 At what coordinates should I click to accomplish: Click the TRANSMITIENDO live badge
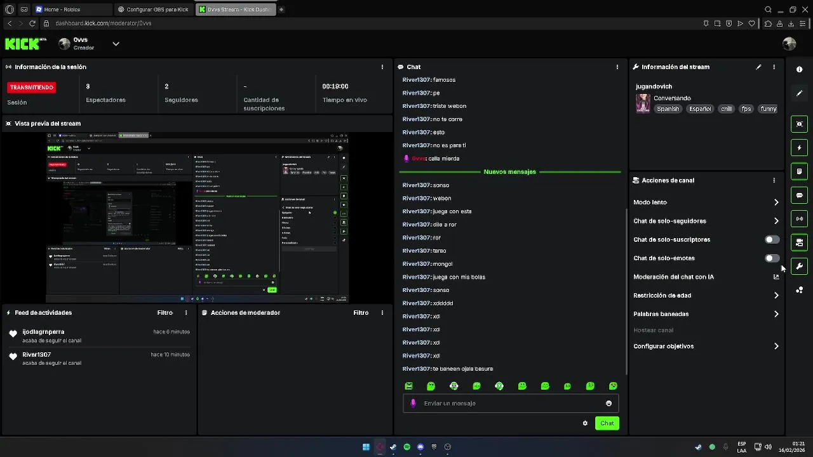(x=32, y=87)
